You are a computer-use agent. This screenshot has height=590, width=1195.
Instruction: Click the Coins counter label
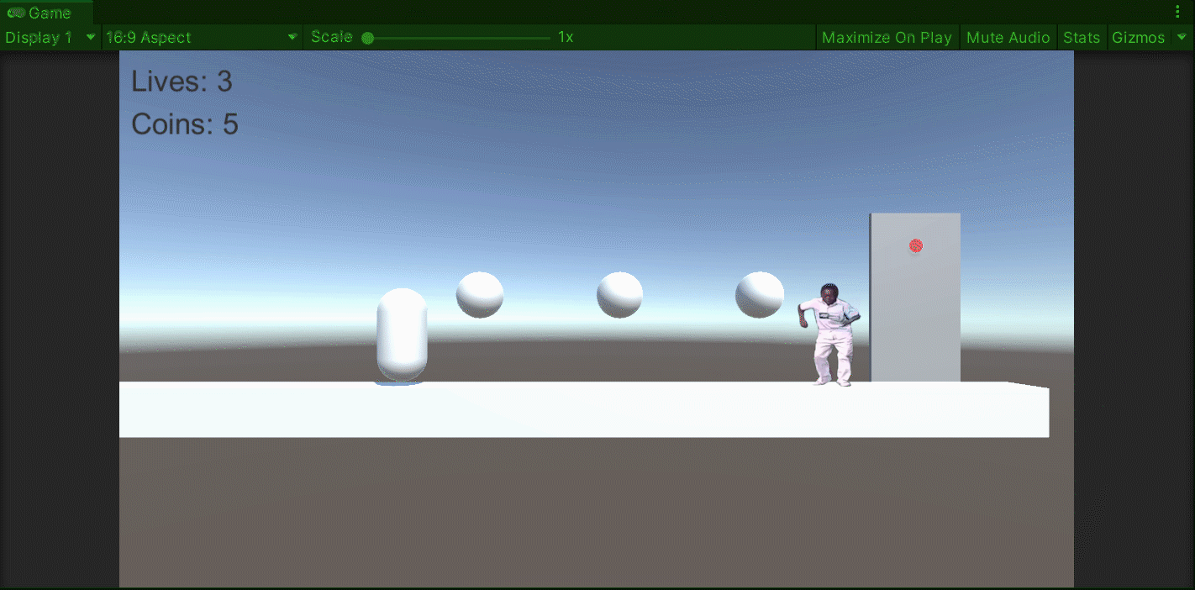click(x=185, y=124)
